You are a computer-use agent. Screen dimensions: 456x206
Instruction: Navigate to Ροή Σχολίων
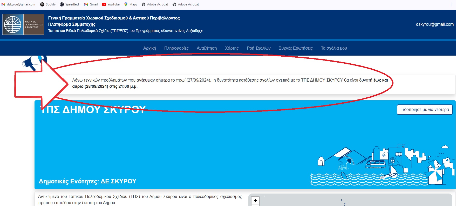tap(258, 48)
